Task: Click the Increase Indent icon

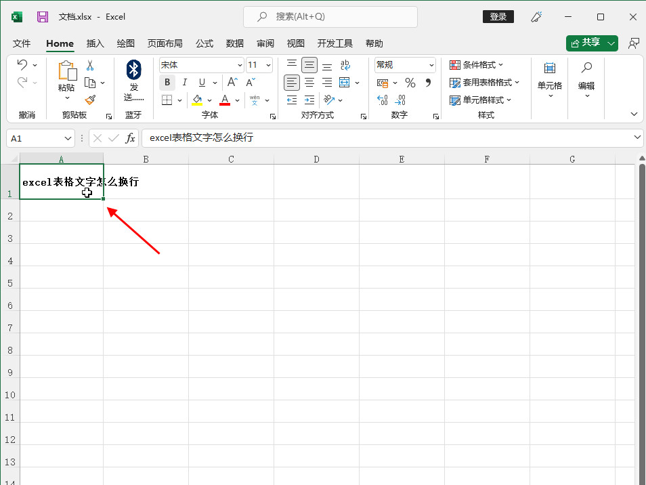Action: pos(309,100)
